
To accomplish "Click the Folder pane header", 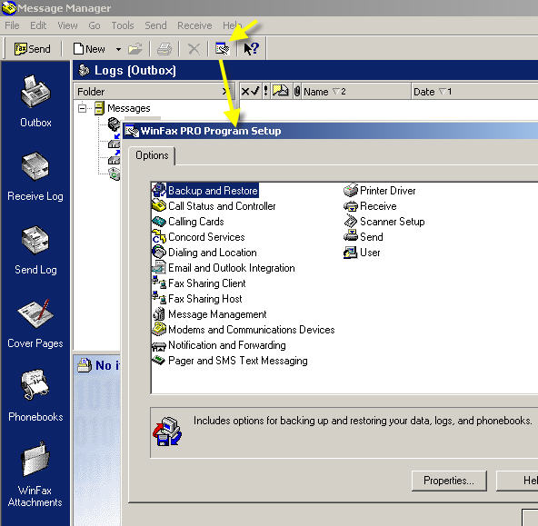I will 154,92.
